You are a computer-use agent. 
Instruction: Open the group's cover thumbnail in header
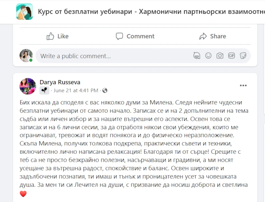(x=24, y=12)
